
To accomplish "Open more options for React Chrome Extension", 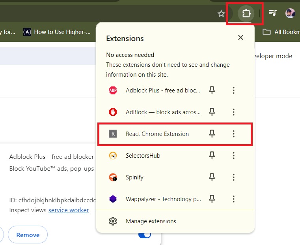I will pos(233,134).
